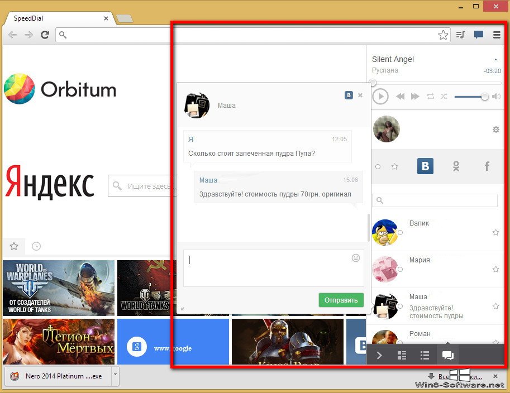Screen dimensions: 510x393
Task: Click Маша's avatar in chat header
Action: click(x=197, y=106)
